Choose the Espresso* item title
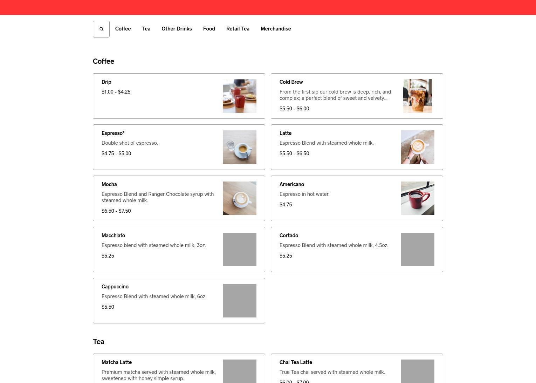This screenshot has height=383, width=536. coord(113,133)
